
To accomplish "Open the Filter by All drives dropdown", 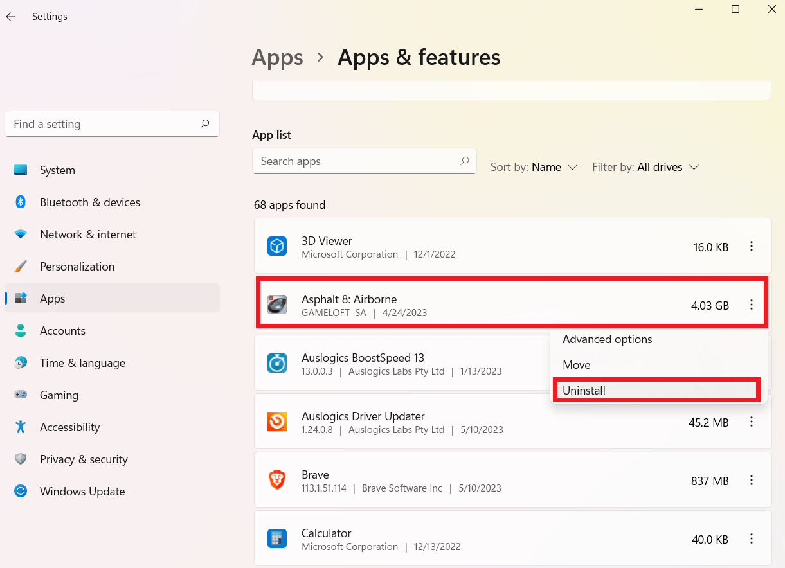I will (645, 167).
